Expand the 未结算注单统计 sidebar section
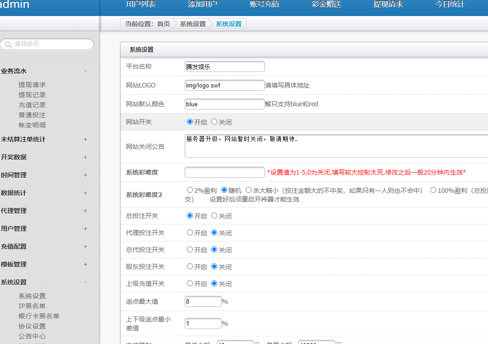 tap(85, 140)
